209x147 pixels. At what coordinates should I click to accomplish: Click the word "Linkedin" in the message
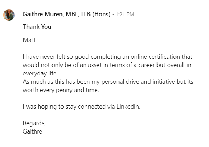(128, 107)
